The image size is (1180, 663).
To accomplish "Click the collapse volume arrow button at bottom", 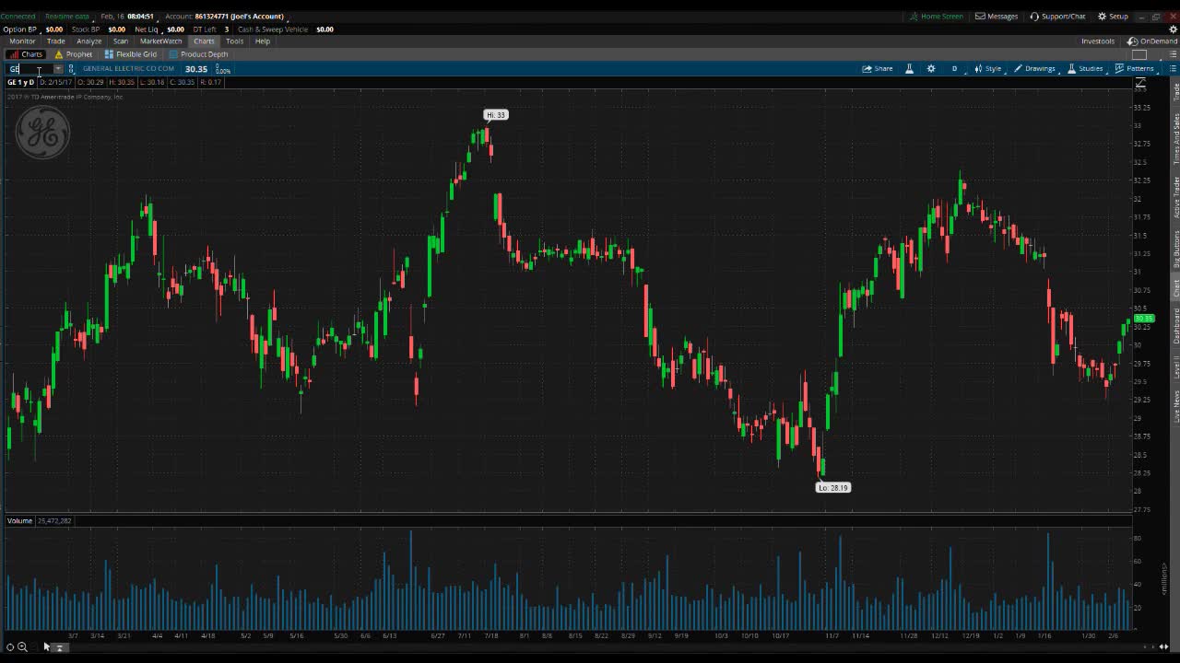I will click(x=60, y=647).
